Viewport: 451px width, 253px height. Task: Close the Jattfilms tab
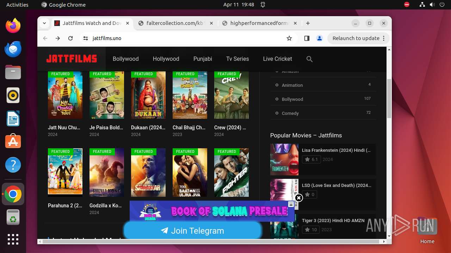(x=128, y=23)
